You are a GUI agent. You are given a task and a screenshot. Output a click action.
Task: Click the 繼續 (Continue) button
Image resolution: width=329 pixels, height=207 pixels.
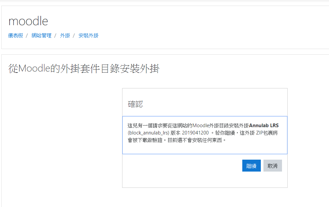[x=251, y=166]
